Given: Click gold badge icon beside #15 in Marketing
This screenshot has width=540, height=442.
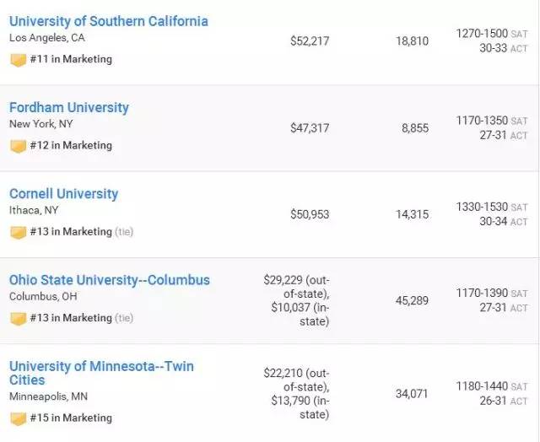Looking at the screenshot, I should 19,418.
